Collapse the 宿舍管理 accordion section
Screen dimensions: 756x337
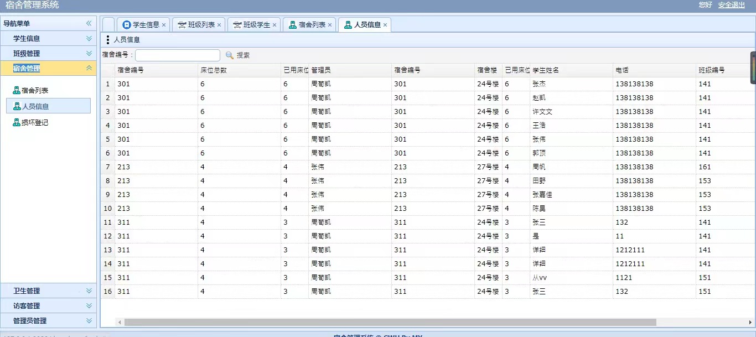[89, 68]
